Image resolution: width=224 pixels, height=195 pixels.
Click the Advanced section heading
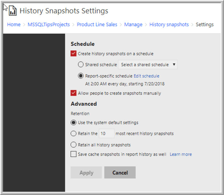click(84, 104)
